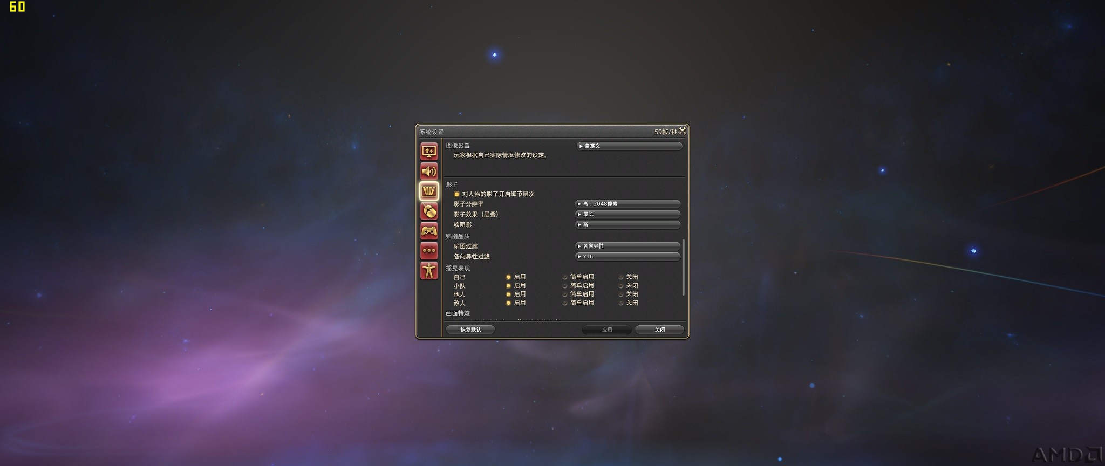
Task: Open 各向异性过滤 dropdown x16
Action: 628,257
